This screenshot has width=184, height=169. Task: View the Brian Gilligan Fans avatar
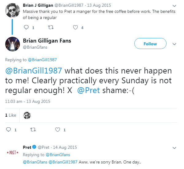13,44
